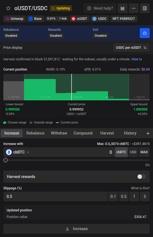Image resolution: width=153 pixels, height=237 pixels.
Task: Set slippage preset to 0.1
Action: coord(113,196)
